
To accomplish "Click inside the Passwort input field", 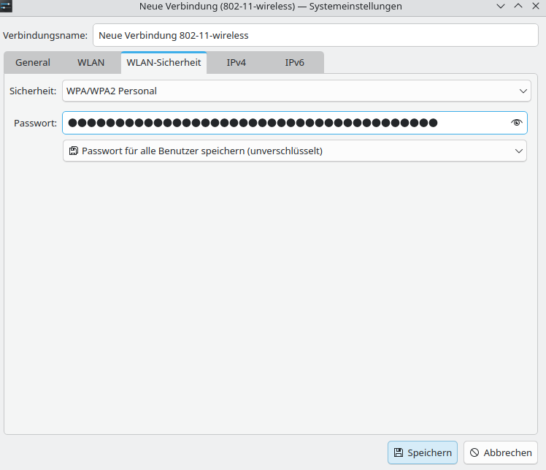I will click(285, 123).
